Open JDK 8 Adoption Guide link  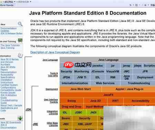(9, 96)
